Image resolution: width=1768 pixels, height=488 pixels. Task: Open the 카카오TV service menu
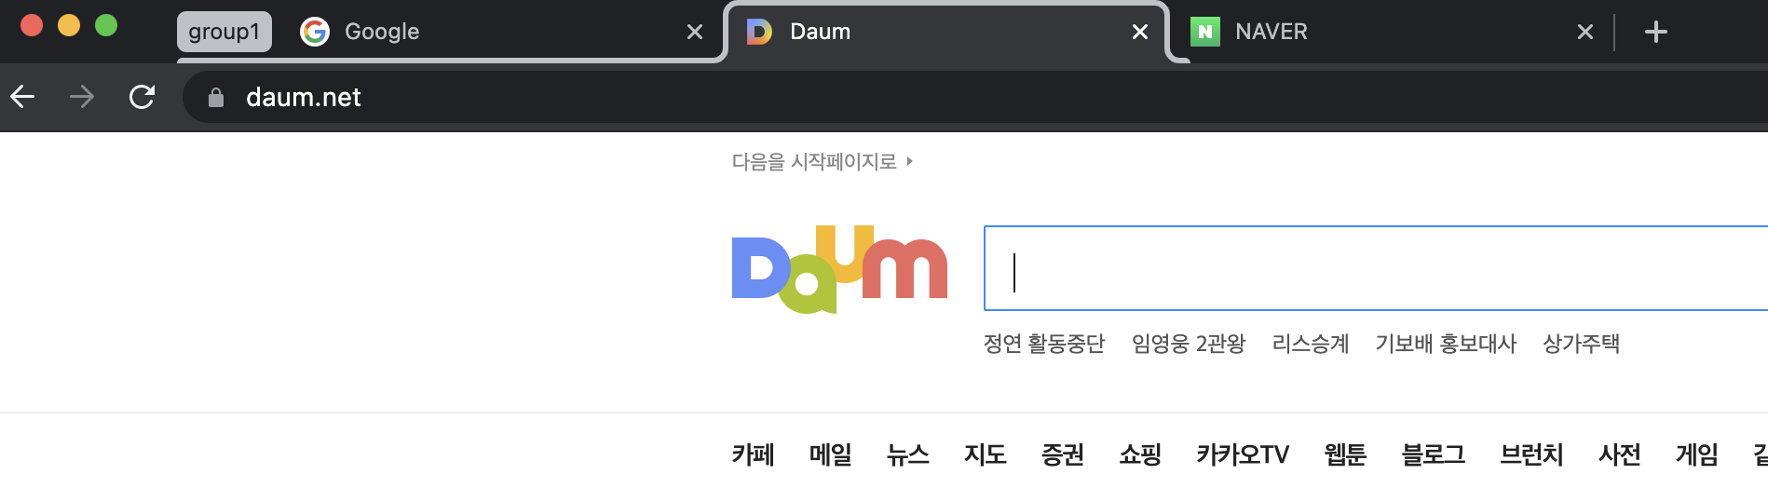(x=1243, y=454)
